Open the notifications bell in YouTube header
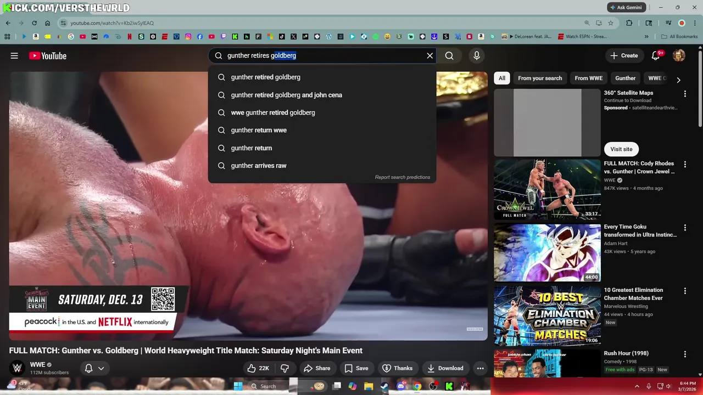 tap(655, 55)
